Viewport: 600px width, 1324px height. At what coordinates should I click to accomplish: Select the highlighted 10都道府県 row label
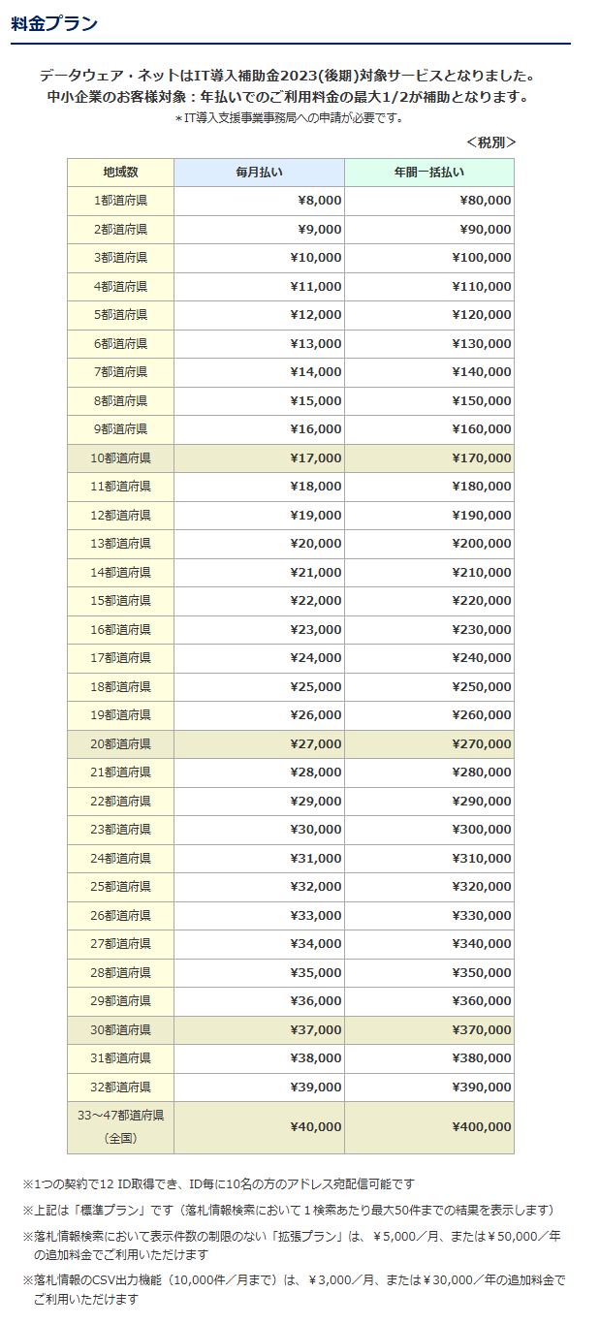pos(121,457)
